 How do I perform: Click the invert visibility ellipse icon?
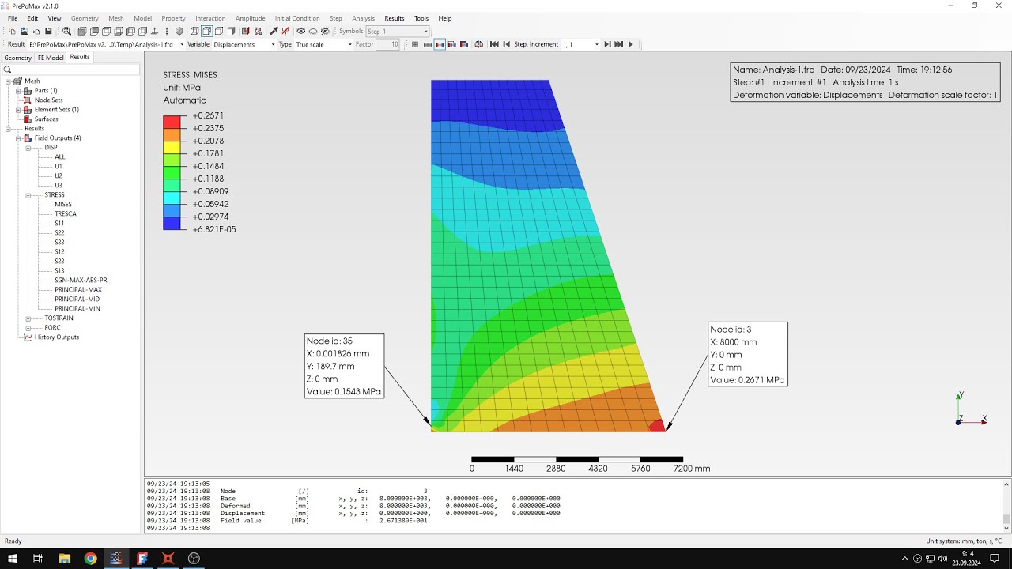313,31
